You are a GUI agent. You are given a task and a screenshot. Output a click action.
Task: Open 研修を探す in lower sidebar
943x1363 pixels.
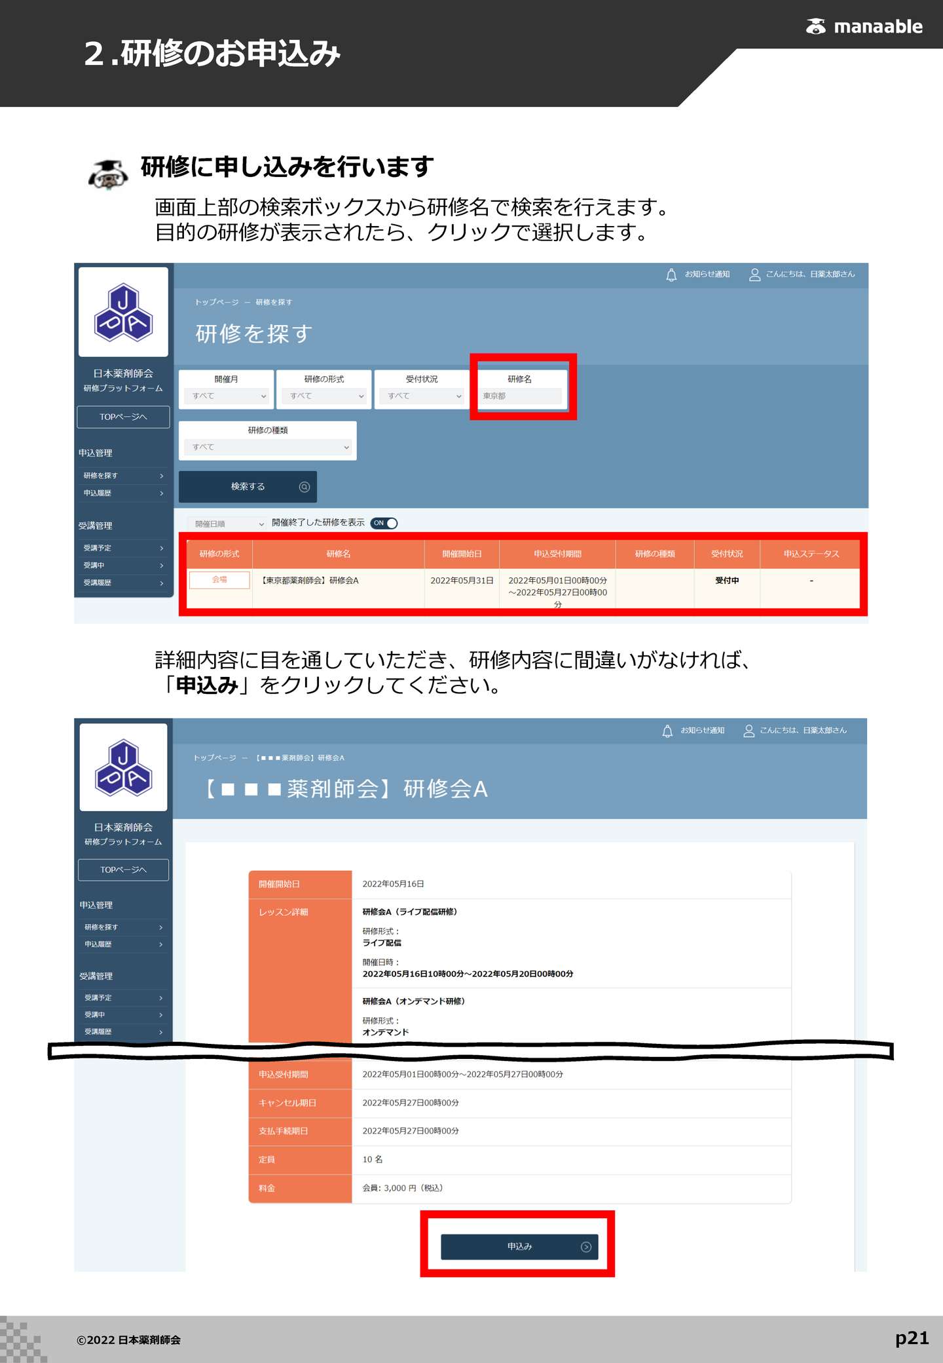123,927
